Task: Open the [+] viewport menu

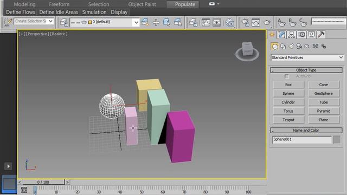Action: 22,34
